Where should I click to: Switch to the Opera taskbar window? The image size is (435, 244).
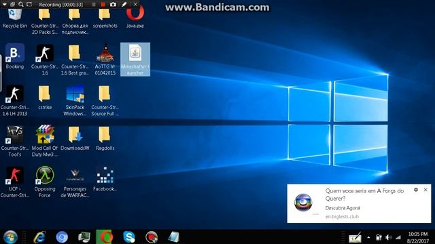point(104,237)
